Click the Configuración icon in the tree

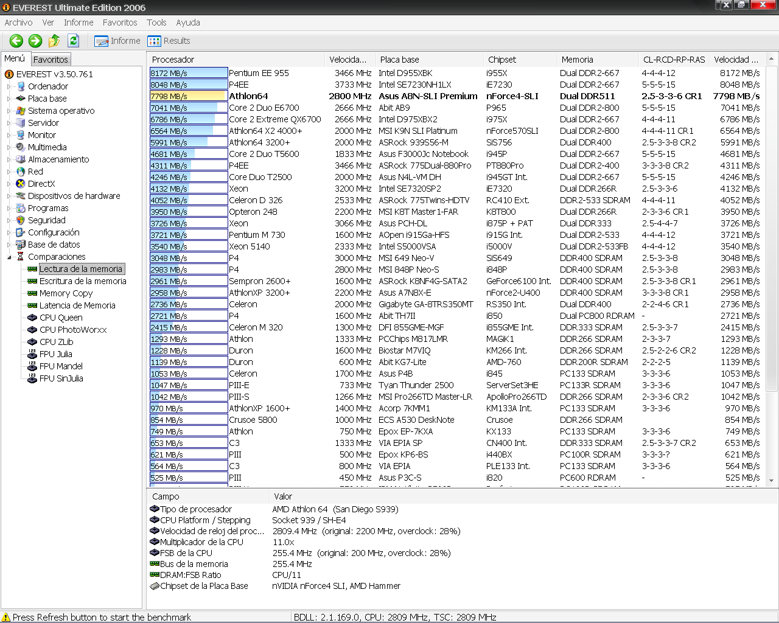[x=21, y=232]
